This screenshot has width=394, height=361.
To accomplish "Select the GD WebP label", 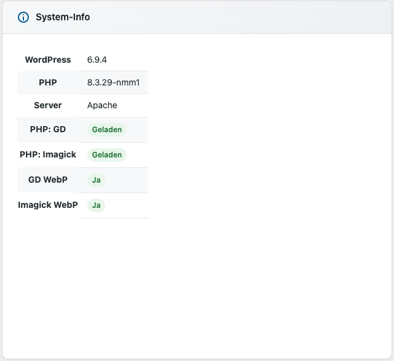I will coord(48,180).
